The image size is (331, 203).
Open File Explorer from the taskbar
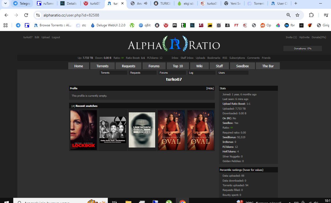128,202
